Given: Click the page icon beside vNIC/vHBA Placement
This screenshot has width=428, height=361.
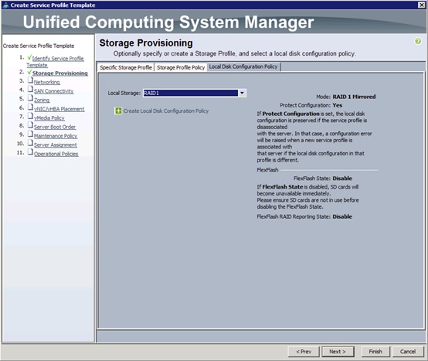Looking at the screenshot, I should [30, 107].
